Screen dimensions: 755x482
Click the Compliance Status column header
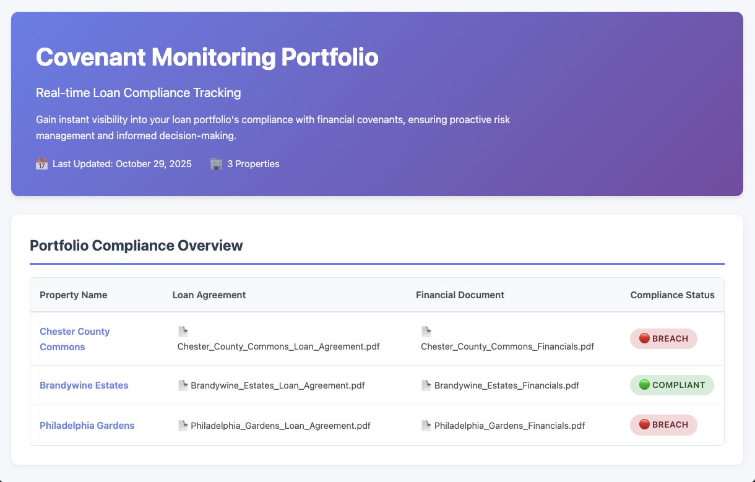(672, 295)
